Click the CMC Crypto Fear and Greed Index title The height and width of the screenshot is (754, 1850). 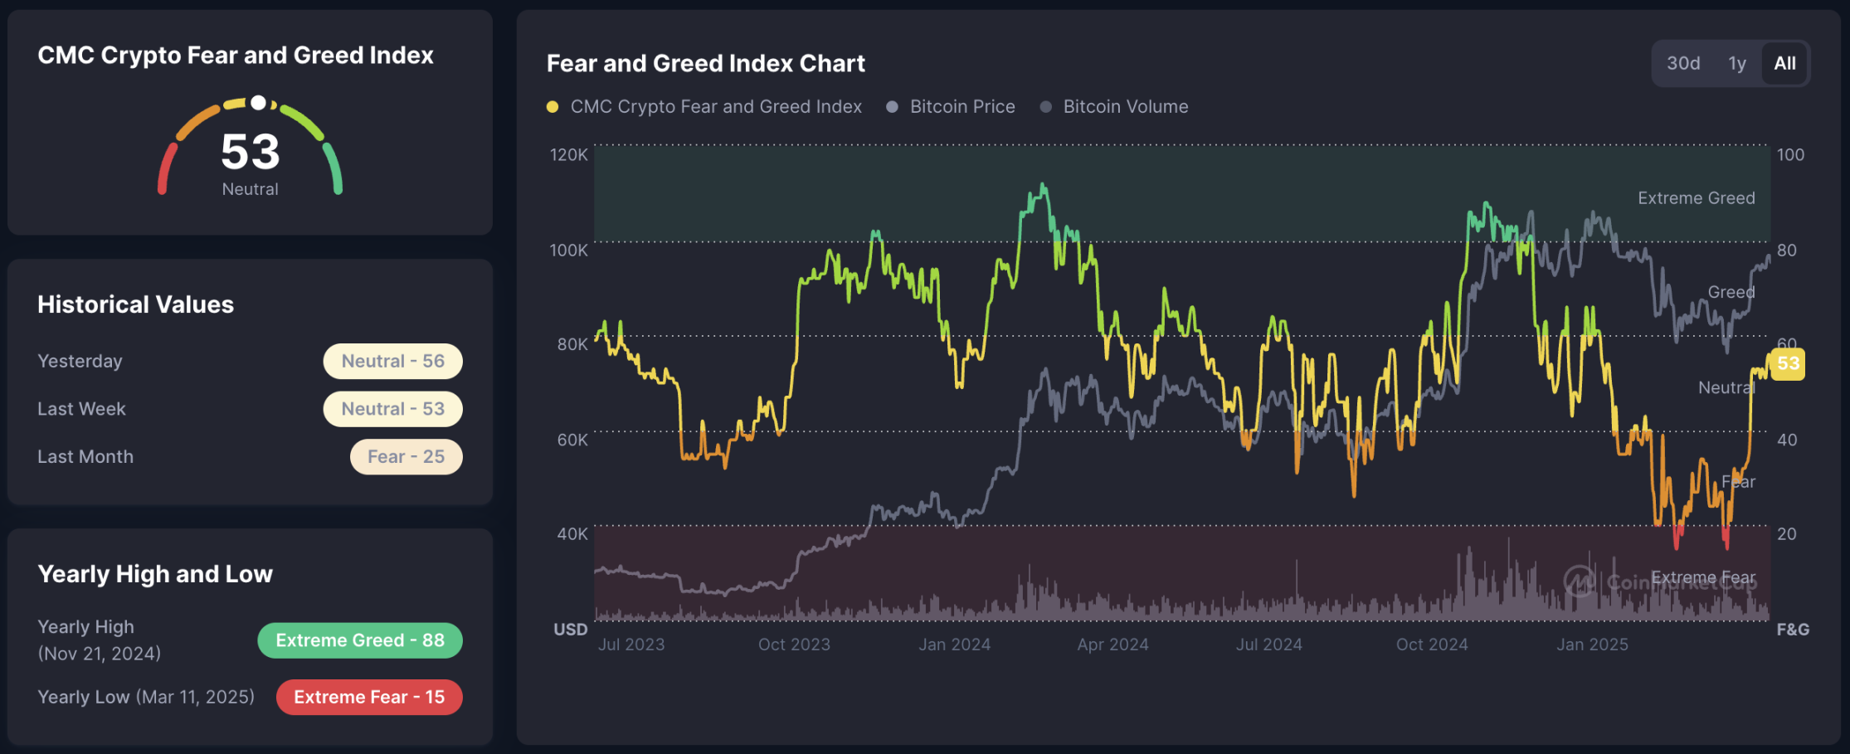point(236,55)
